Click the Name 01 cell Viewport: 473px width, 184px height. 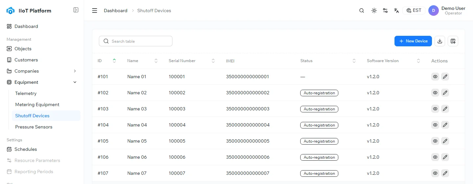[x=137, y=77]
